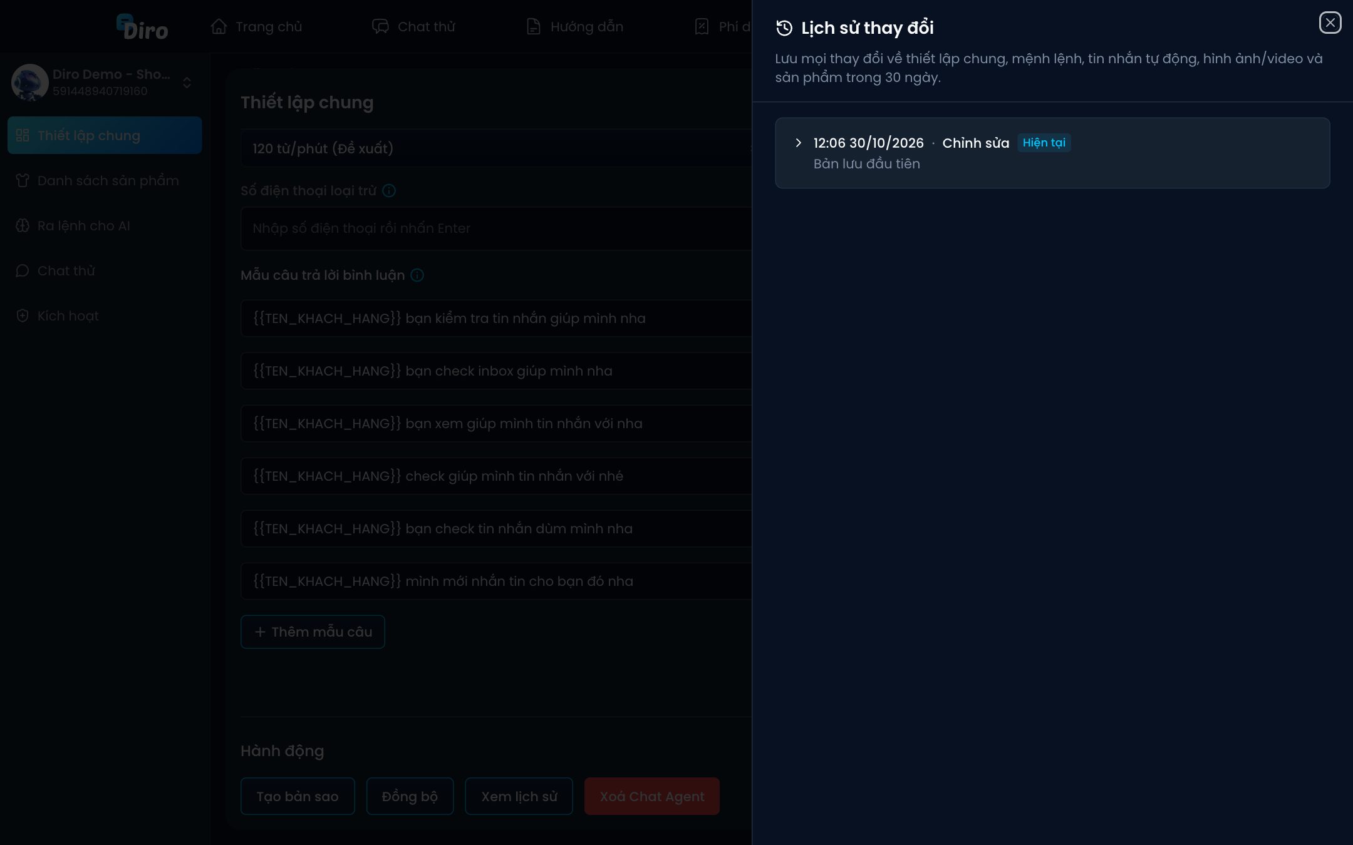The height and width of the screenshot is (845, 1353).
Task: Click the brain icon beside Ra lệnh cho AI
Action: click(x=23, y=225)
